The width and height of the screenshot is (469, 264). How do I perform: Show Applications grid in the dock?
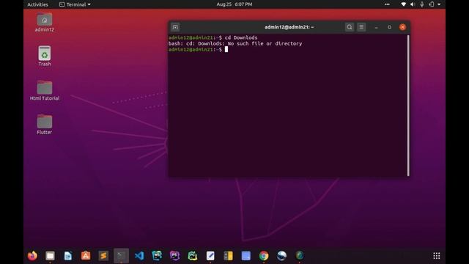coord(437,256)
